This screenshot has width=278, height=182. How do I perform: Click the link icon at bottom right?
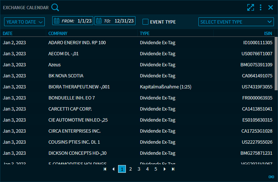271,177
